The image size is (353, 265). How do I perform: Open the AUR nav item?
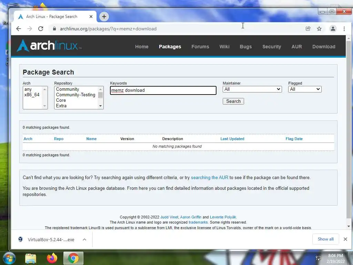tap(296, 47)
